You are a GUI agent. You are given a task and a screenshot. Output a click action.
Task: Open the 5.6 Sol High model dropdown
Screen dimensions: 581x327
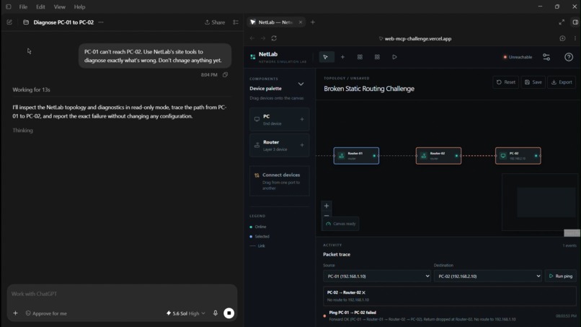[x=186, y=313]
